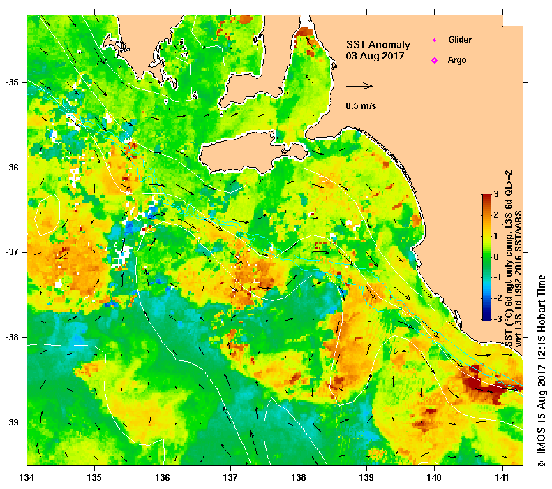Viewport: 552px width, 489px height.
Task: Click the color bar value '0'
Action: pyautogui.click(x=496, y=256)
